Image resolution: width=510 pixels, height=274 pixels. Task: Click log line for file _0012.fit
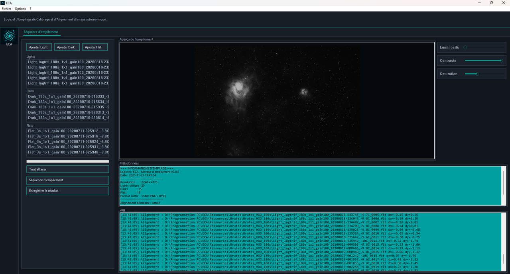point(269,241)
